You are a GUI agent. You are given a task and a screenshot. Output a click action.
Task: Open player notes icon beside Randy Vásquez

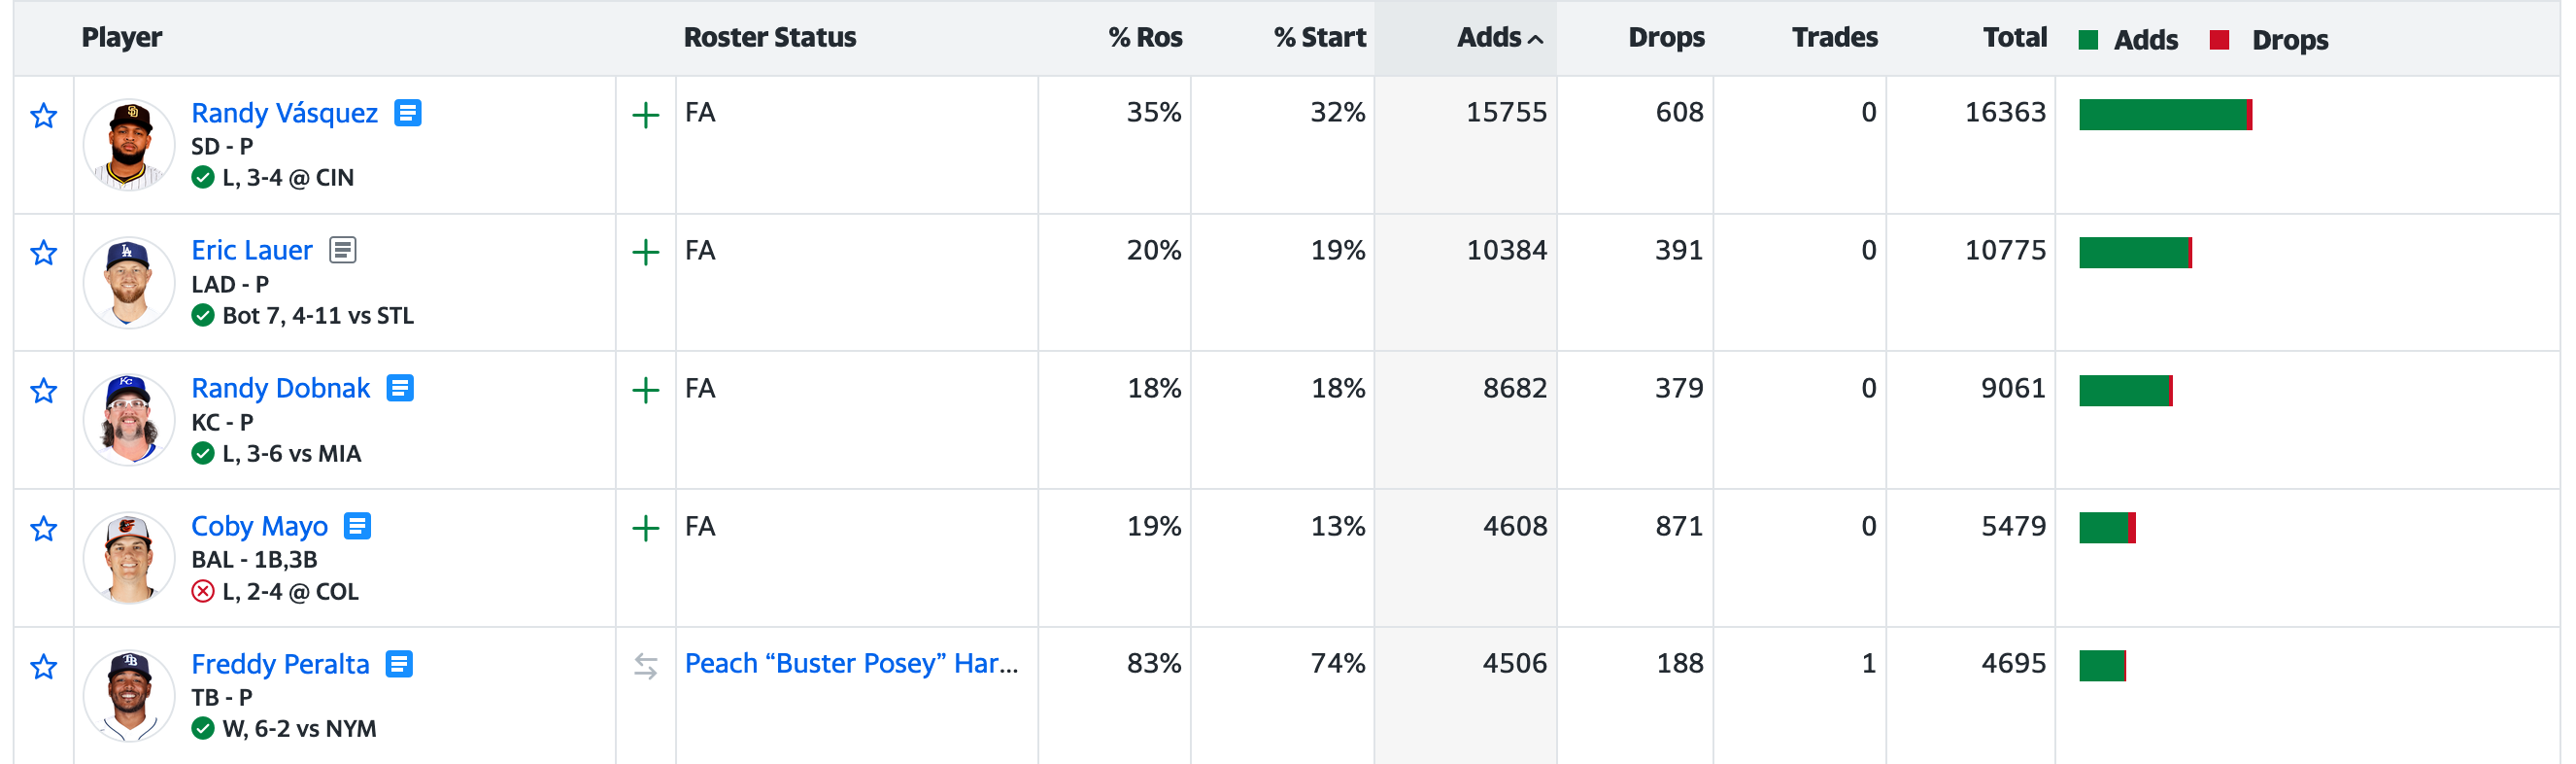407,113
